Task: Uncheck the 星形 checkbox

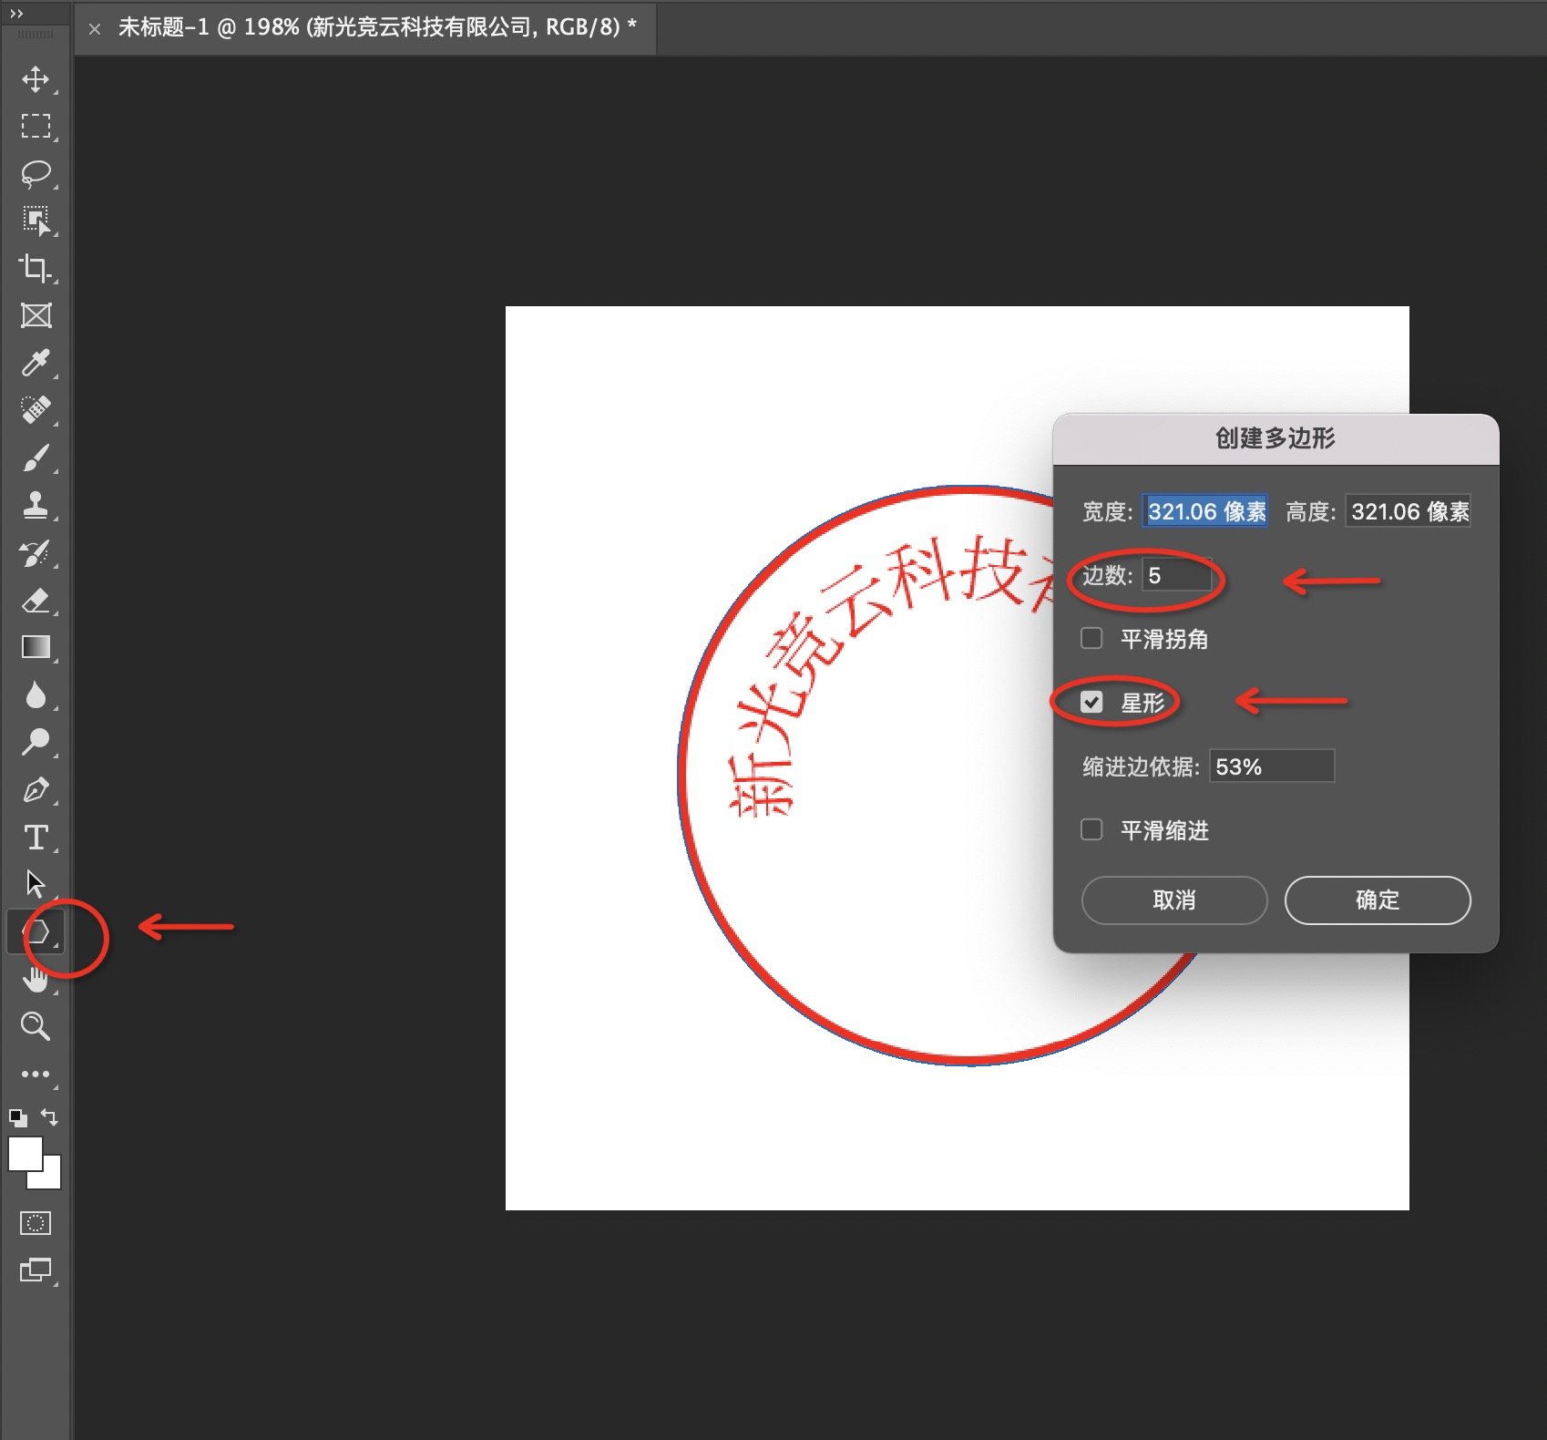Action: [1091, 702]
